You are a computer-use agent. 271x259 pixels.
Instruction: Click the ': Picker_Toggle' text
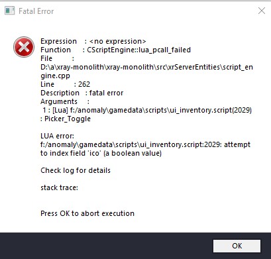click(x=66, y=119)
